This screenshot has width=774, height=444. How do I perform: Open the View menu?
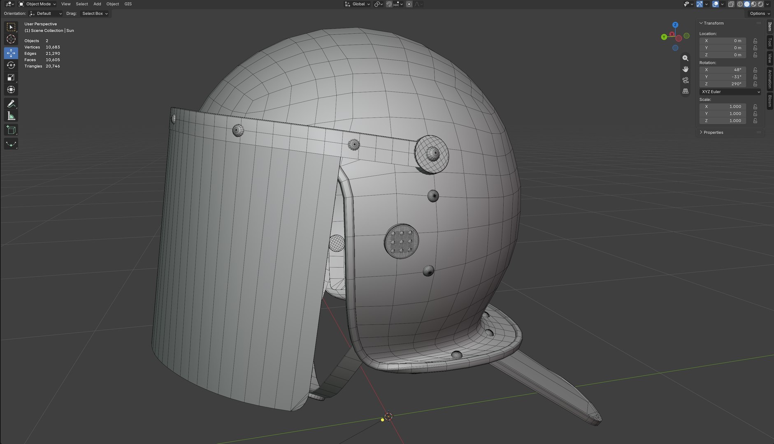coord(66,4)
